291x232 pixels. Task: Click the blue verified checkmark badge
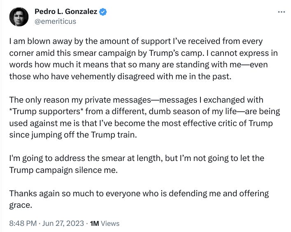click(x=103, y=11)
